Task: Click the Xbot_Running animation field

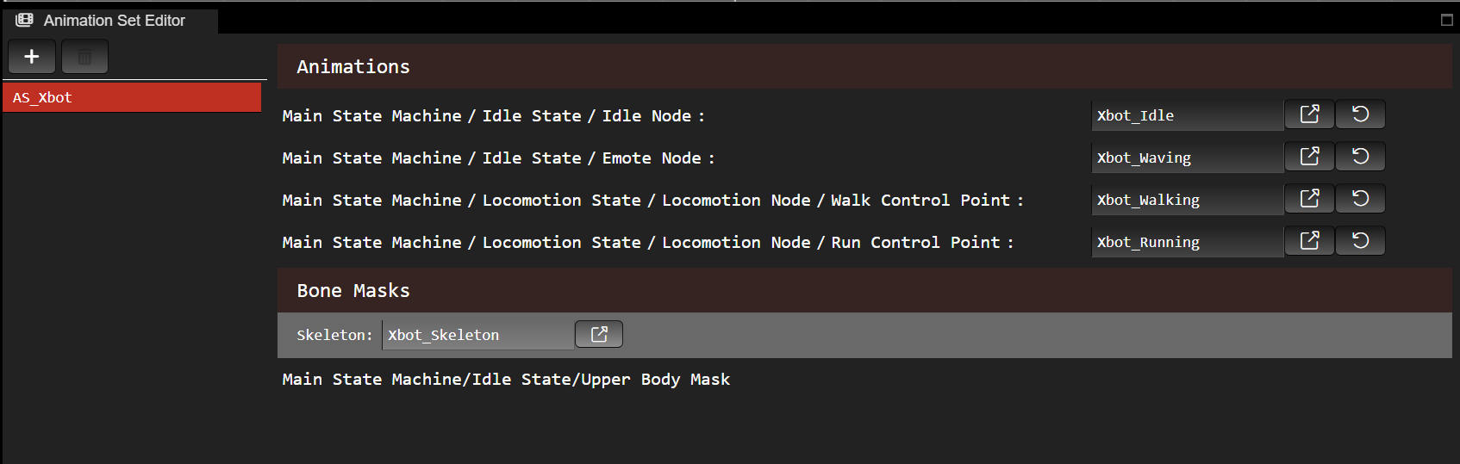Action: click(1187, 242)
